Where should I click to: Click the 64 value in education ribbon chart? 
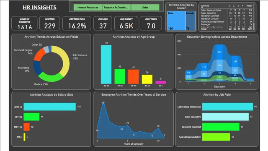point(188,73)
